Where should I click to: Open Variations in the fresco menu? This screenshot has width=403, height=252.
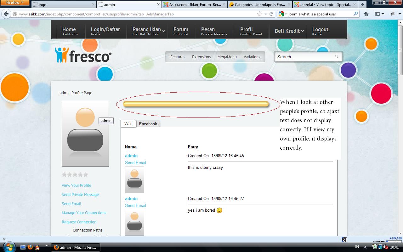pyautogui.click(x=252, y=57)
